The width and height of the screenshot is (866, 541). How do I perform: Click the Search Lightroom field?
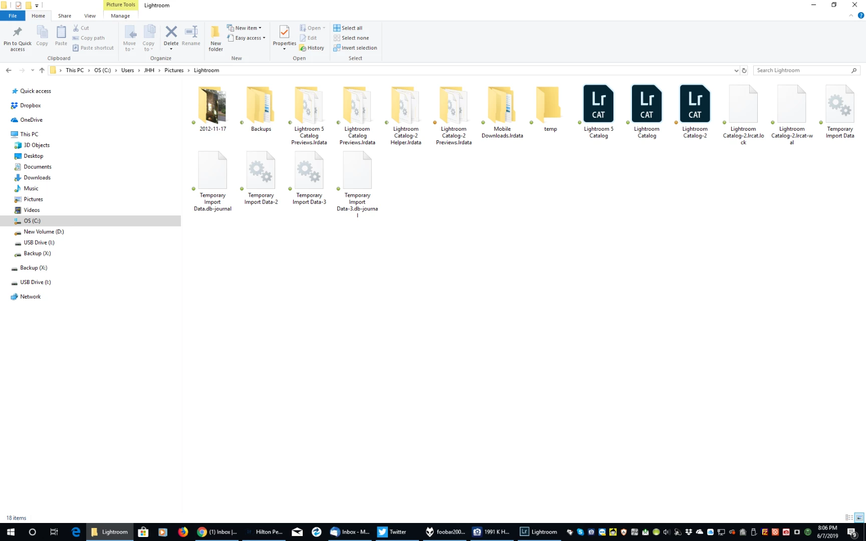[x=806, y=71]
